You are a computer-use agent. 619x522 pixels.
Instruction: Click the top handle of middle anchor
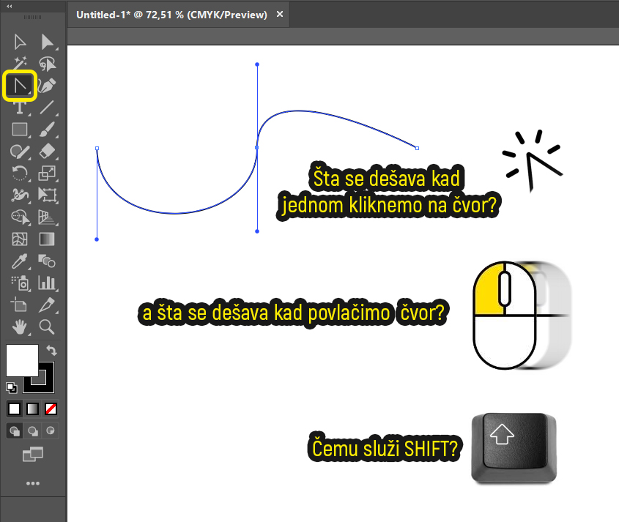point(257,64)
